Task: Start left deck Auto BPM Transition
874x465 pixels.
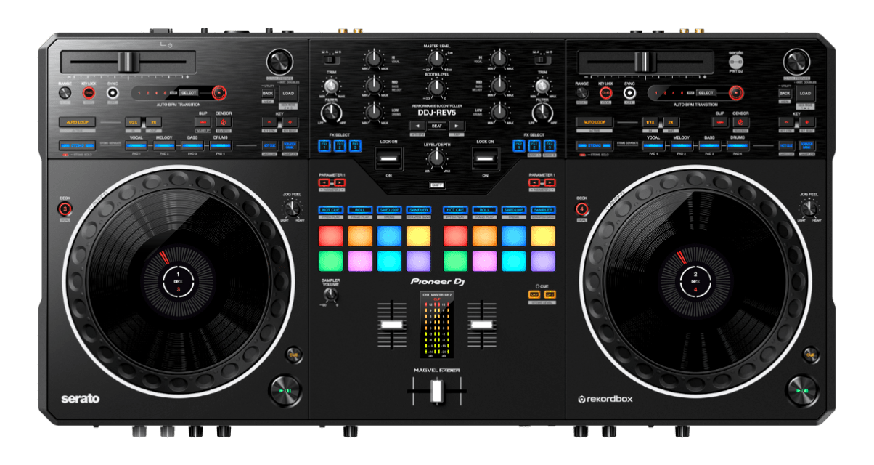Action: [x=219, y=93]
